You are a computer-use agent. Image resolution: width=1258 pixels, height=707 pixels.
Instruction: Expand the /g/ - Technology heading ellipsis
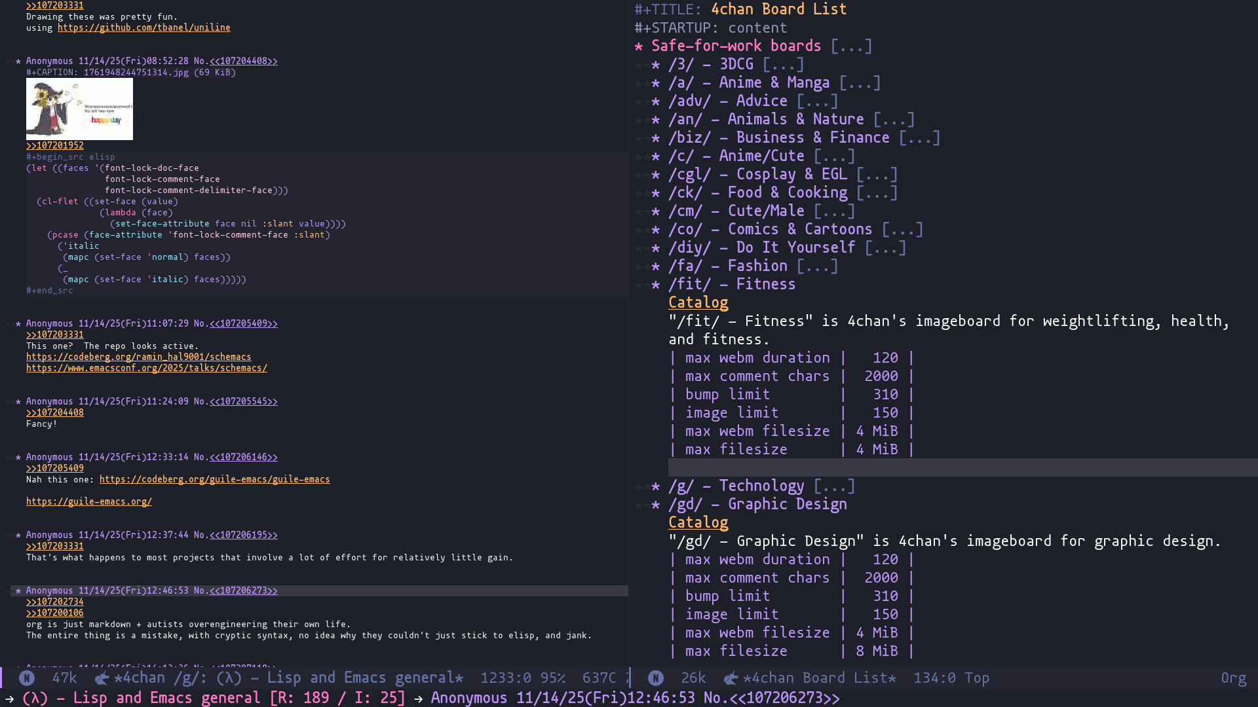(833, 486)
